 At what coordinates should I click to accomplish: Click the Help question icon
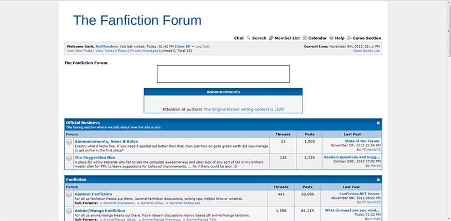click(331, 38)
